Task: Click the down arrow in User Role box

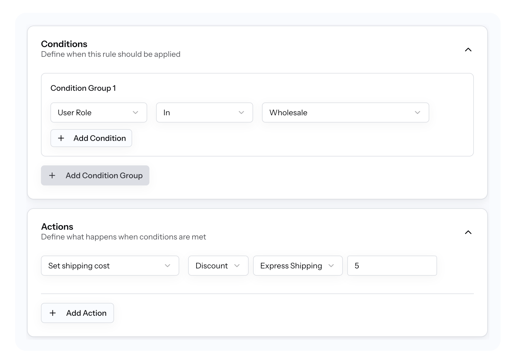Action: click(135, 112)
